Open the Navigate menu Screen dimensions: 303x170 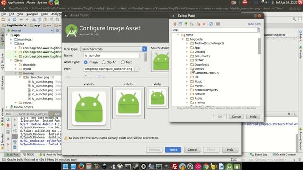[x=32, y=14]
